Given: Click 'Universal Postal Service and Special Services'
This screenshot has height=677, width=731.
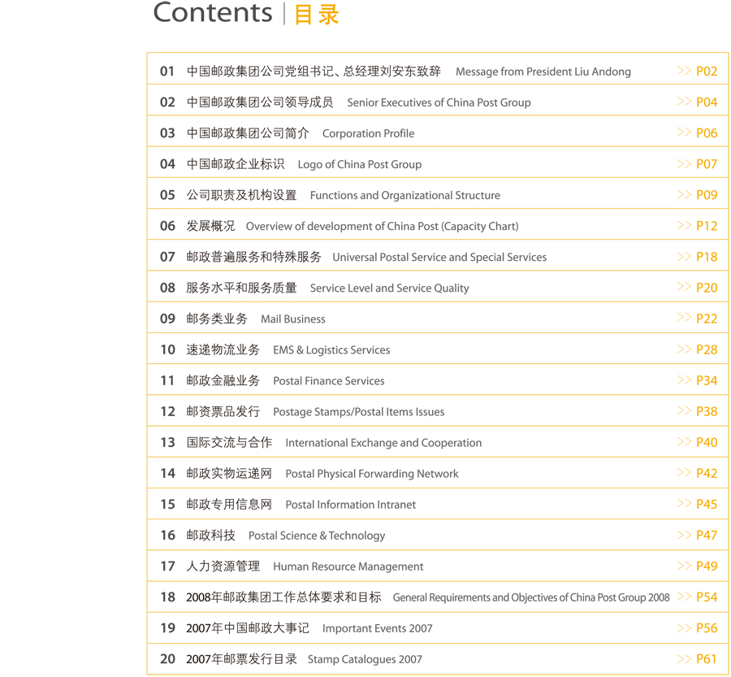Looking at the screenshot, I should (x=439, y=257).
